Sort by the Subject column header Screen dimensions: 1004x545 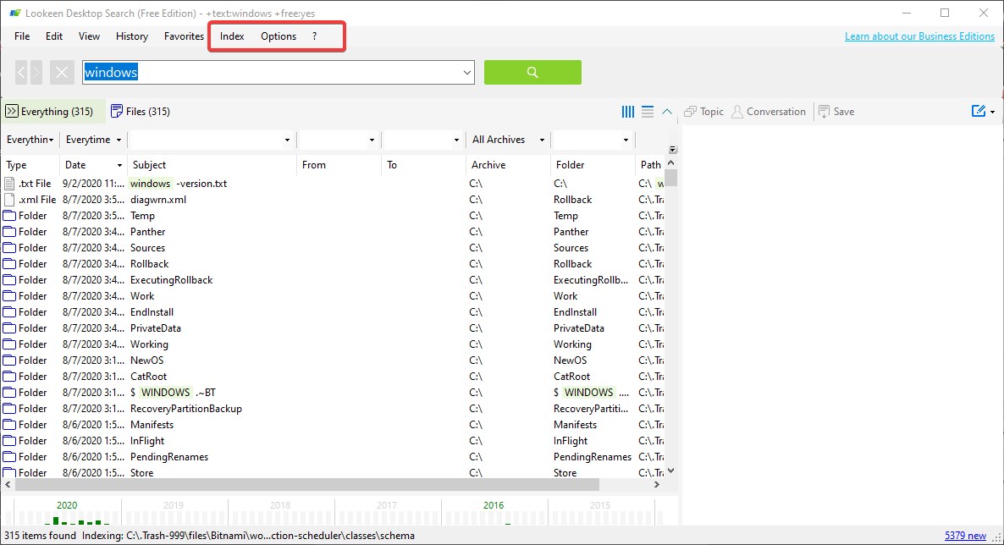[x=212, y=164]
